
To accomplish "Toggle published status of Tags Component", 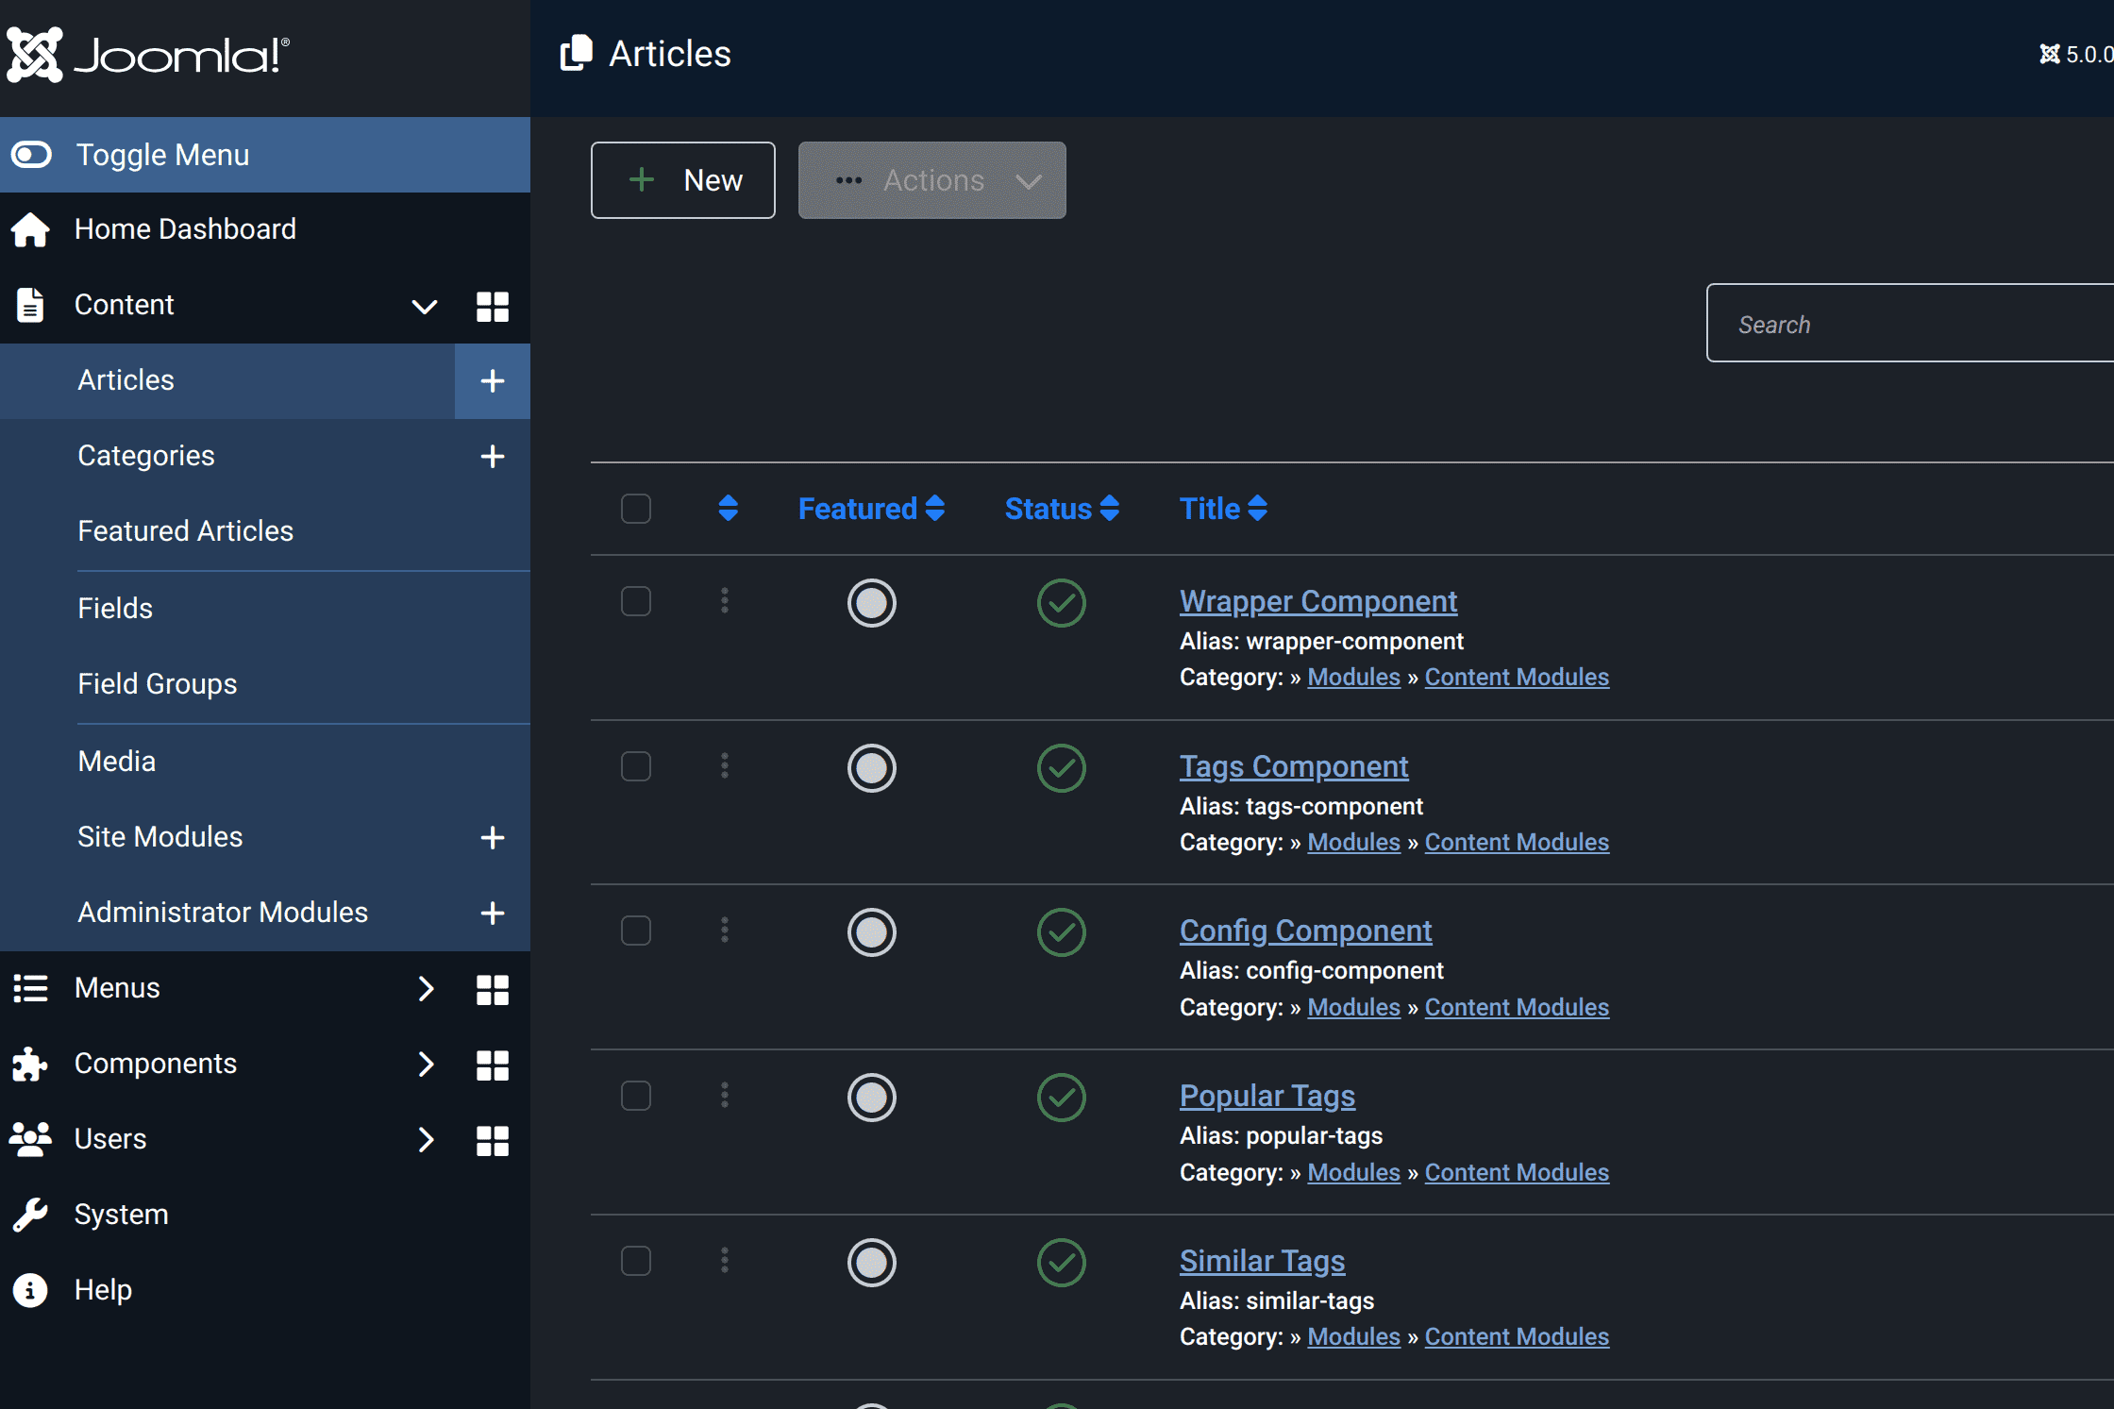I will [x=1062, y=768].
